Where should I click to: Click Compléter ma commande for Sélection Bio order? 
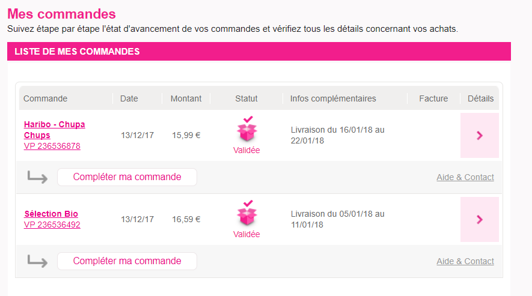click(x=127, y=261)
